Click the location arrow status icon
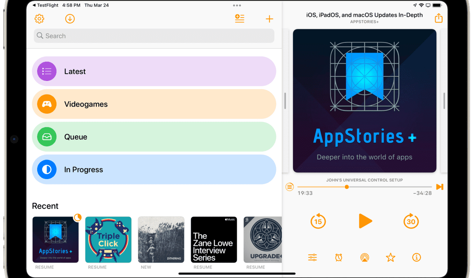This screenshot has width=474, height=278. click(x=415, y=5)
